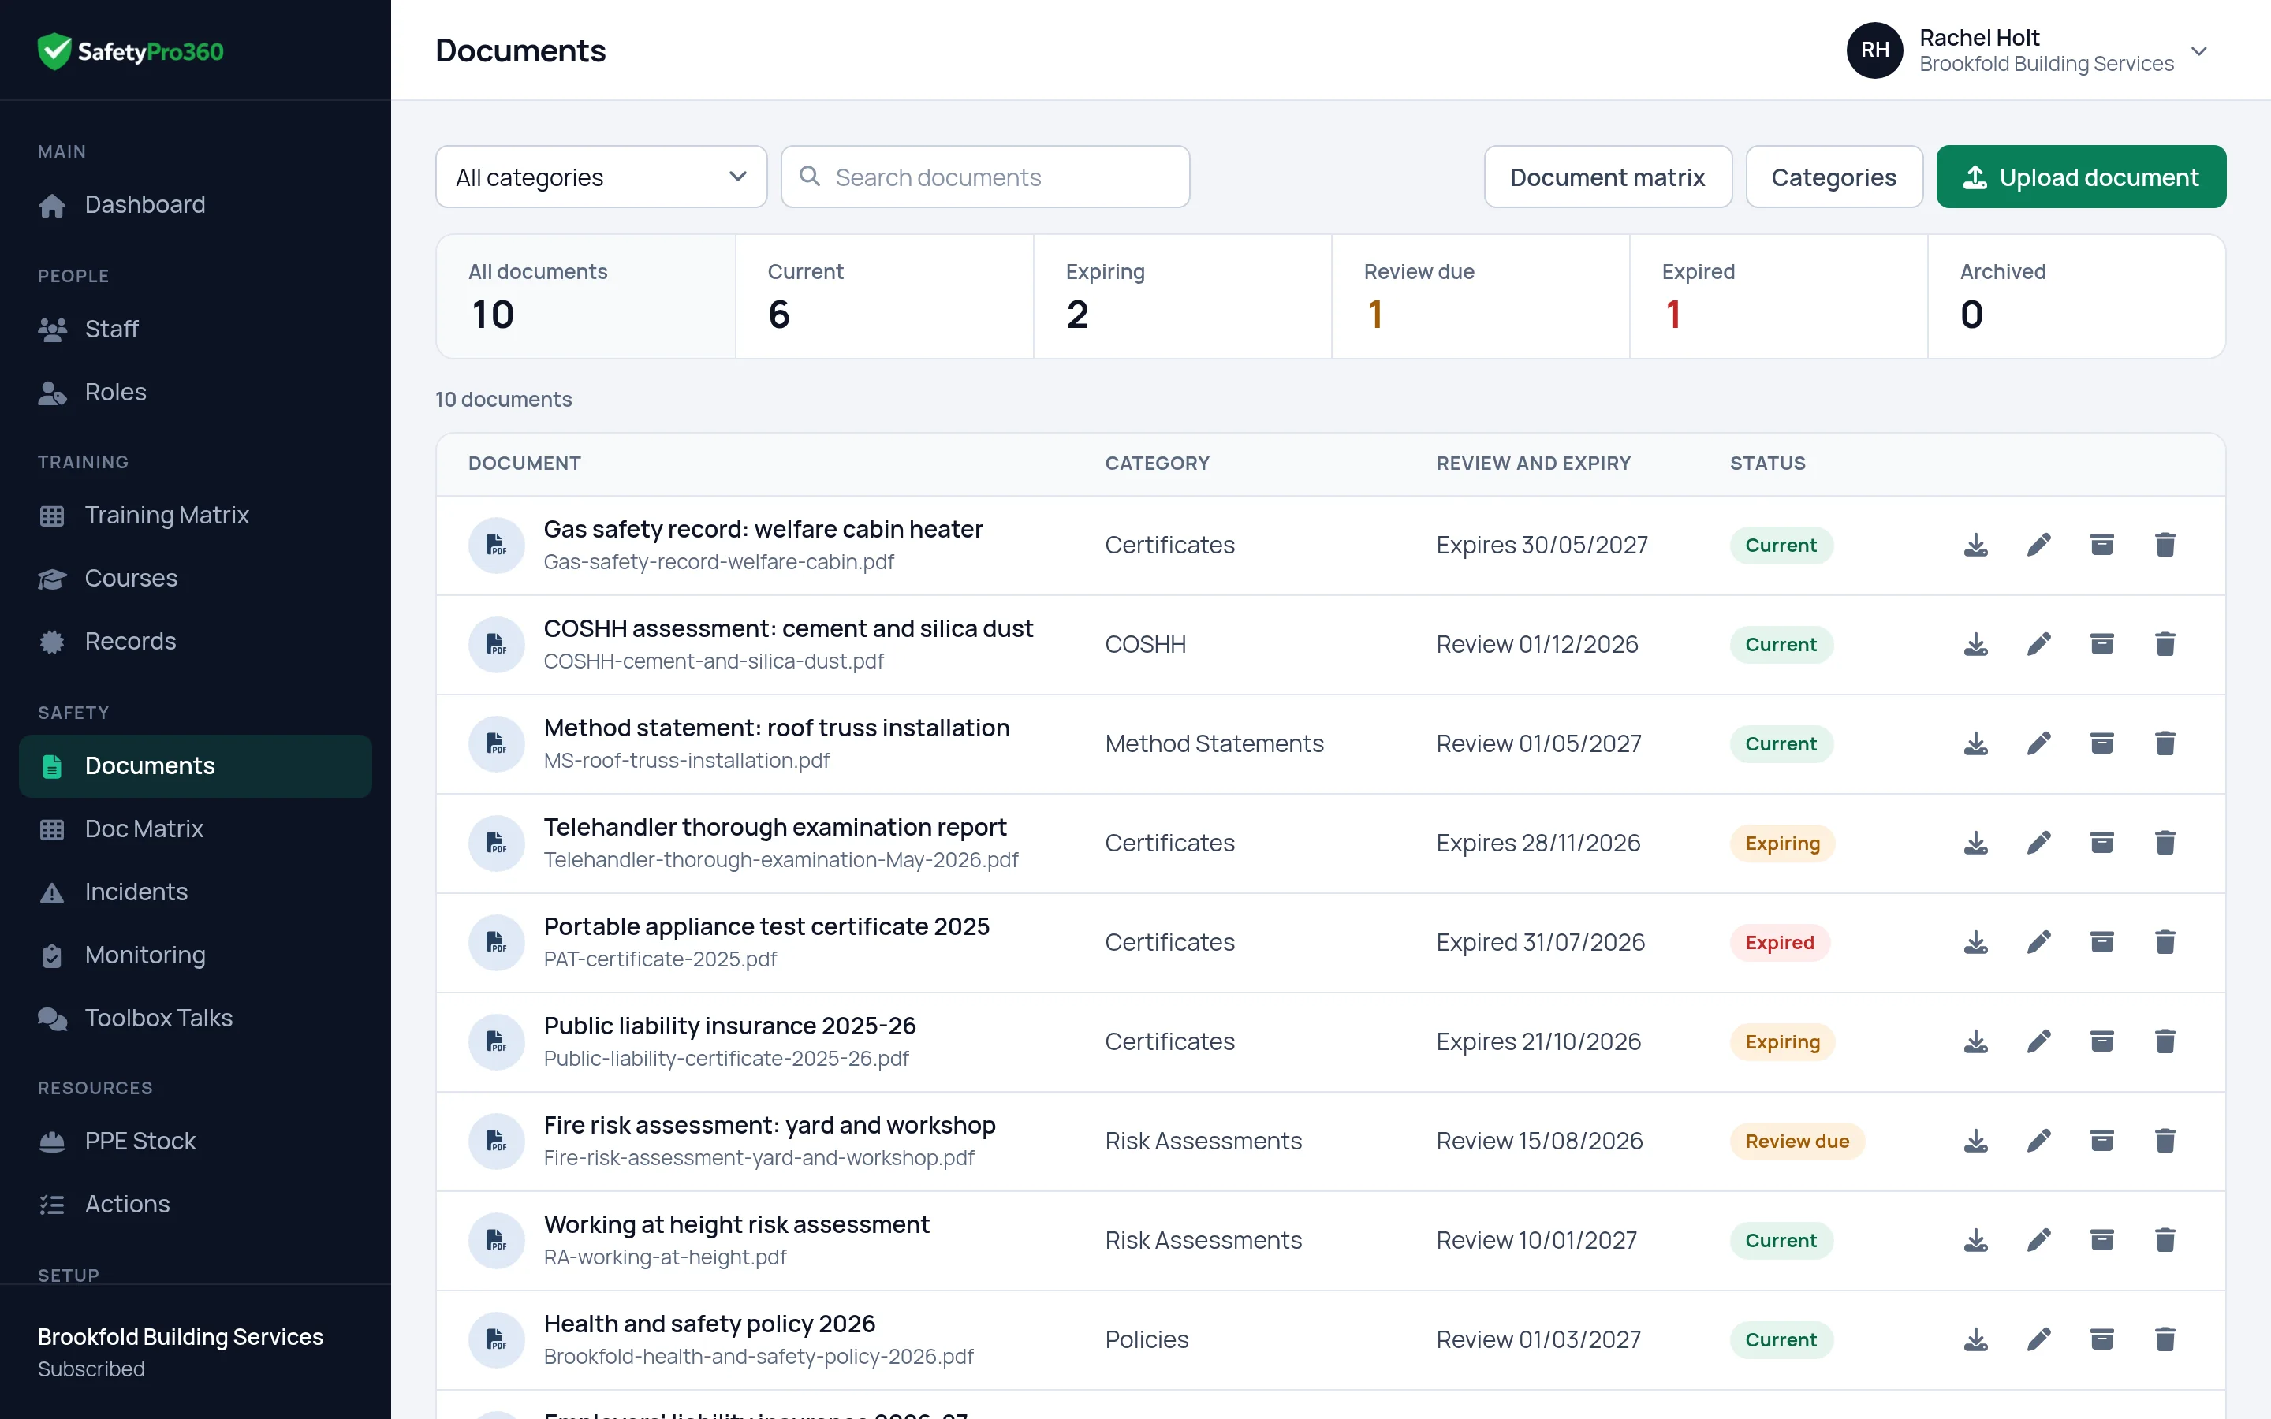Screen dimensions: 2271x1419
Task: Edit the Gas safety record document
Action: coord(2038,546)
